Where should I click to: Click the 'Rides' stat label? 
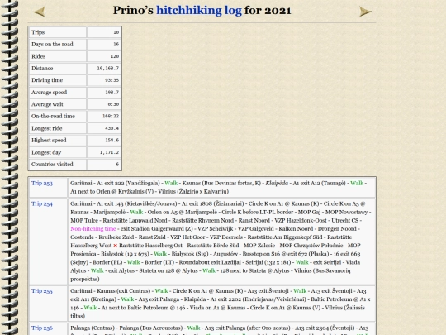38,56
